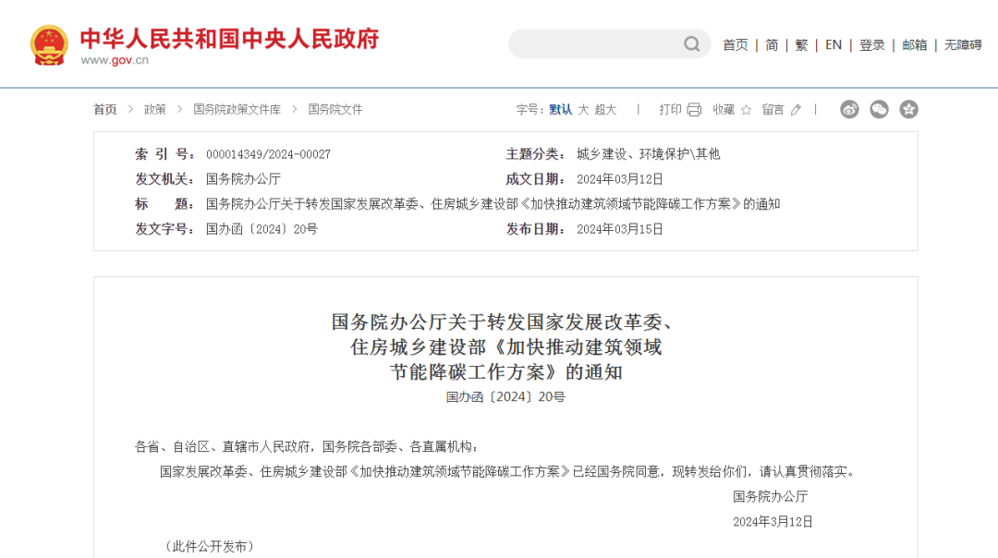The image size is (998, 558).
Task: Click the pencil message icon
Action: click(x=796, y=109)
